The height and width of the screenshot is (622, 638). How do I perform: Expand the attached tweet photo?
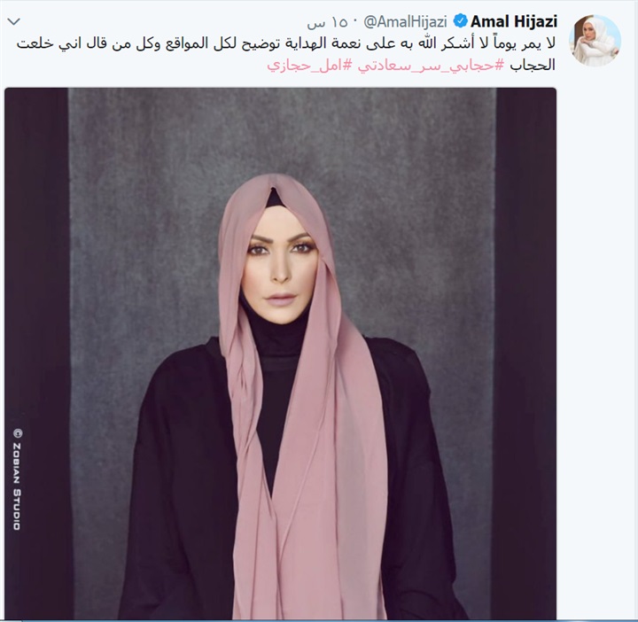point(280,354)
